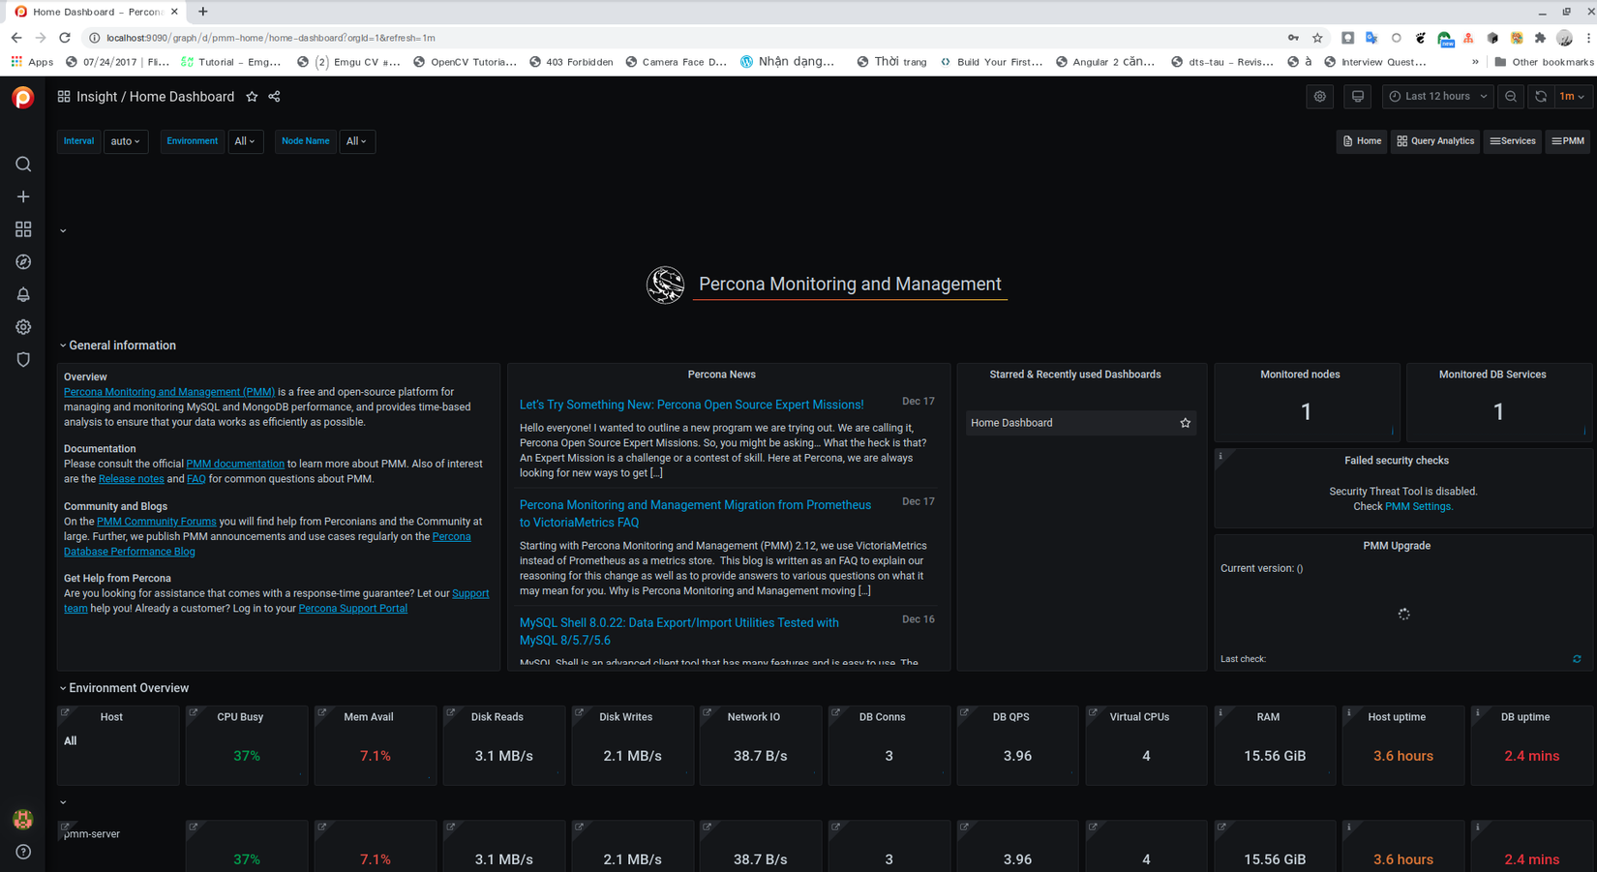This screenshot has width=1597, height=872.
Task: Open the Alerting bell icon
Action: coord(23,294)
